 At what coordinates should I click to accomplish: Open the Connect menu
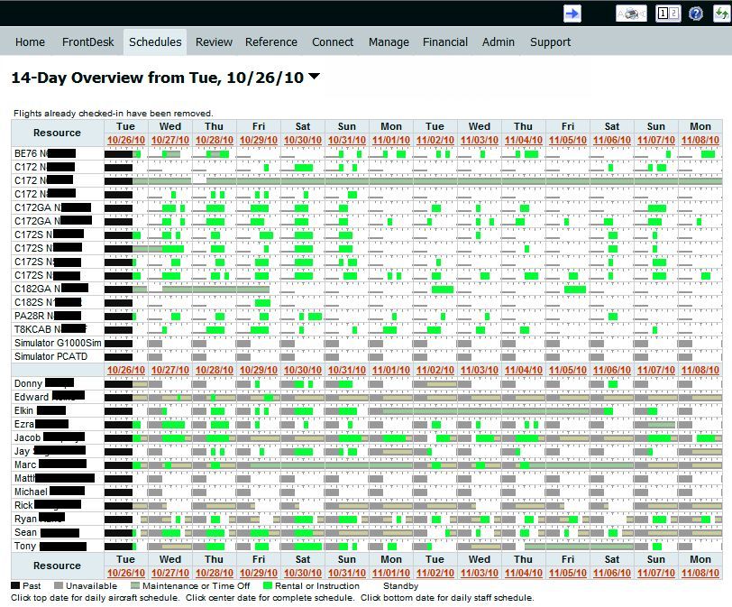coord(333,42)
